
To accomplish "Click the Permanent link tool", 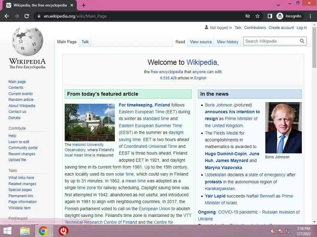I will click(x=21, y=196).
